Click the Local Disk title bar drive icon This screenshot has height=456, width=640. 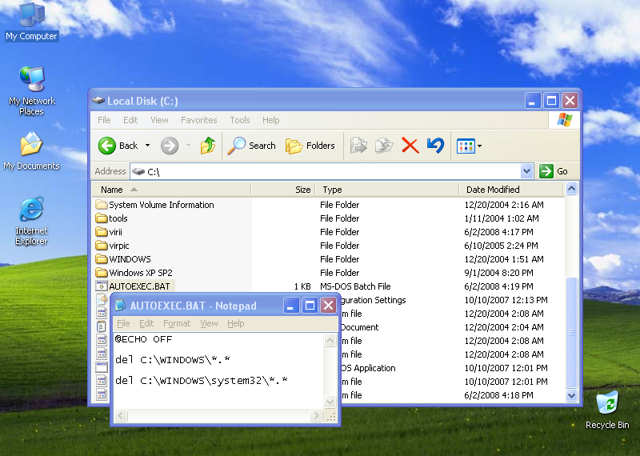tap(98, 100)
